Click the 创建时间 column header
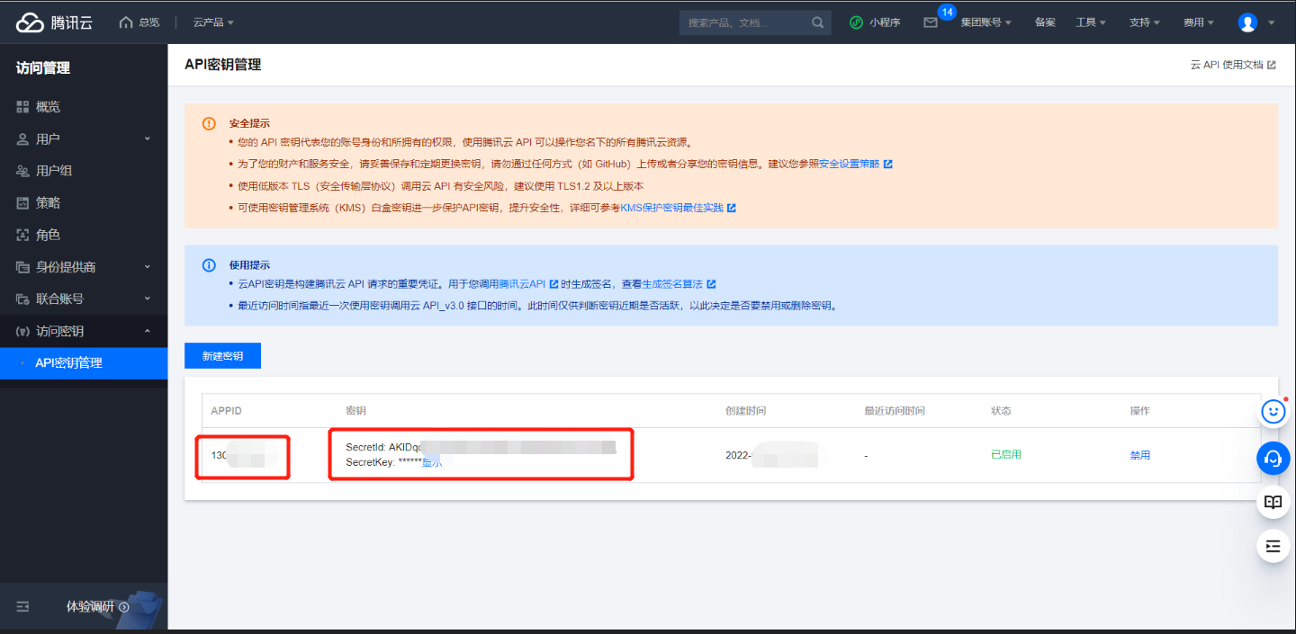The image size is (1296, 634). pyautogui.click(x=745, y=411)
